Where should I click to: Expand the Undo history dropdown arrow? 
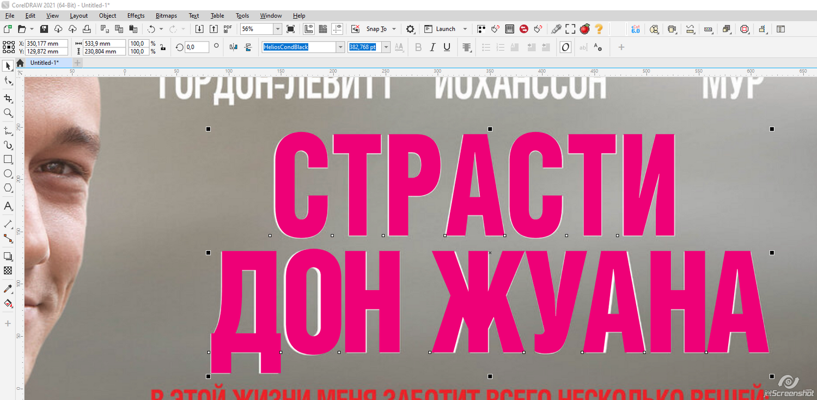click(161, 29)
